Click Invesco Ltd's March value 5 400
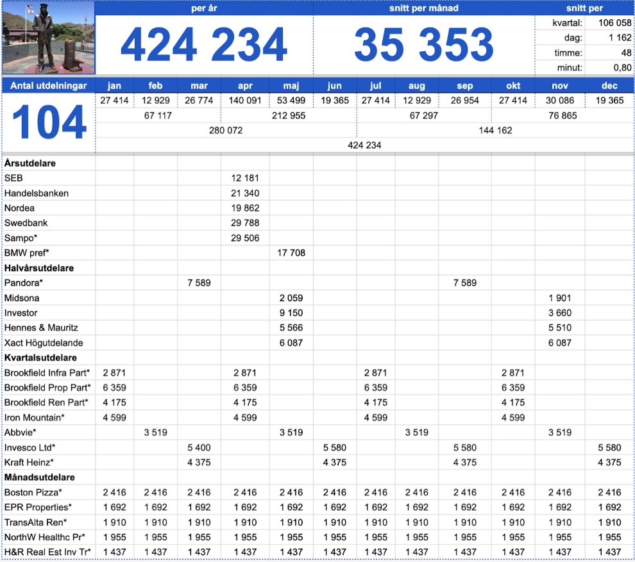 [199, 447]
